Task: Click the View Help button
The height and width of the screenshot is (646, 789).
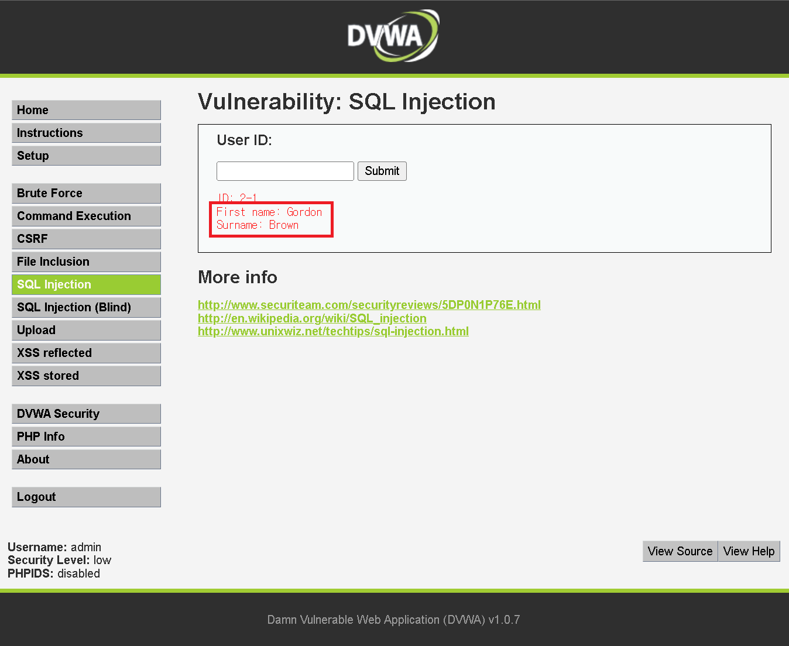Action: (749, 551)
